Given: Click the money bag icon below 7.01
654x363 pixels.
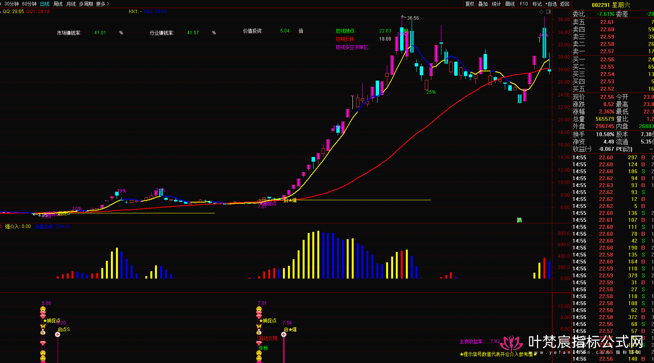Looking at the screenshot, I should click(259, 332).
